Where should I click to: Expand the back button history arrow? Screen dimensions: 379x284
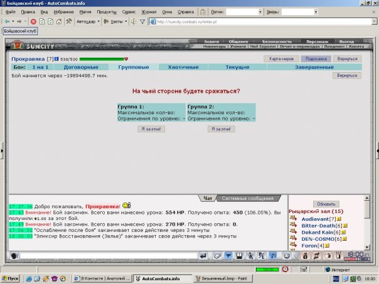point(13,21)
